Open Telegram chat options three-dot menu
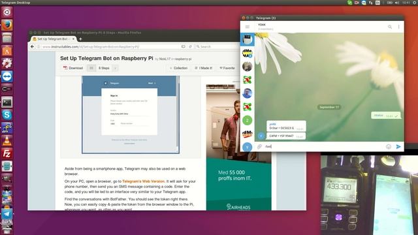This screenshot has height=235, width=418. [x=399, y=27]
